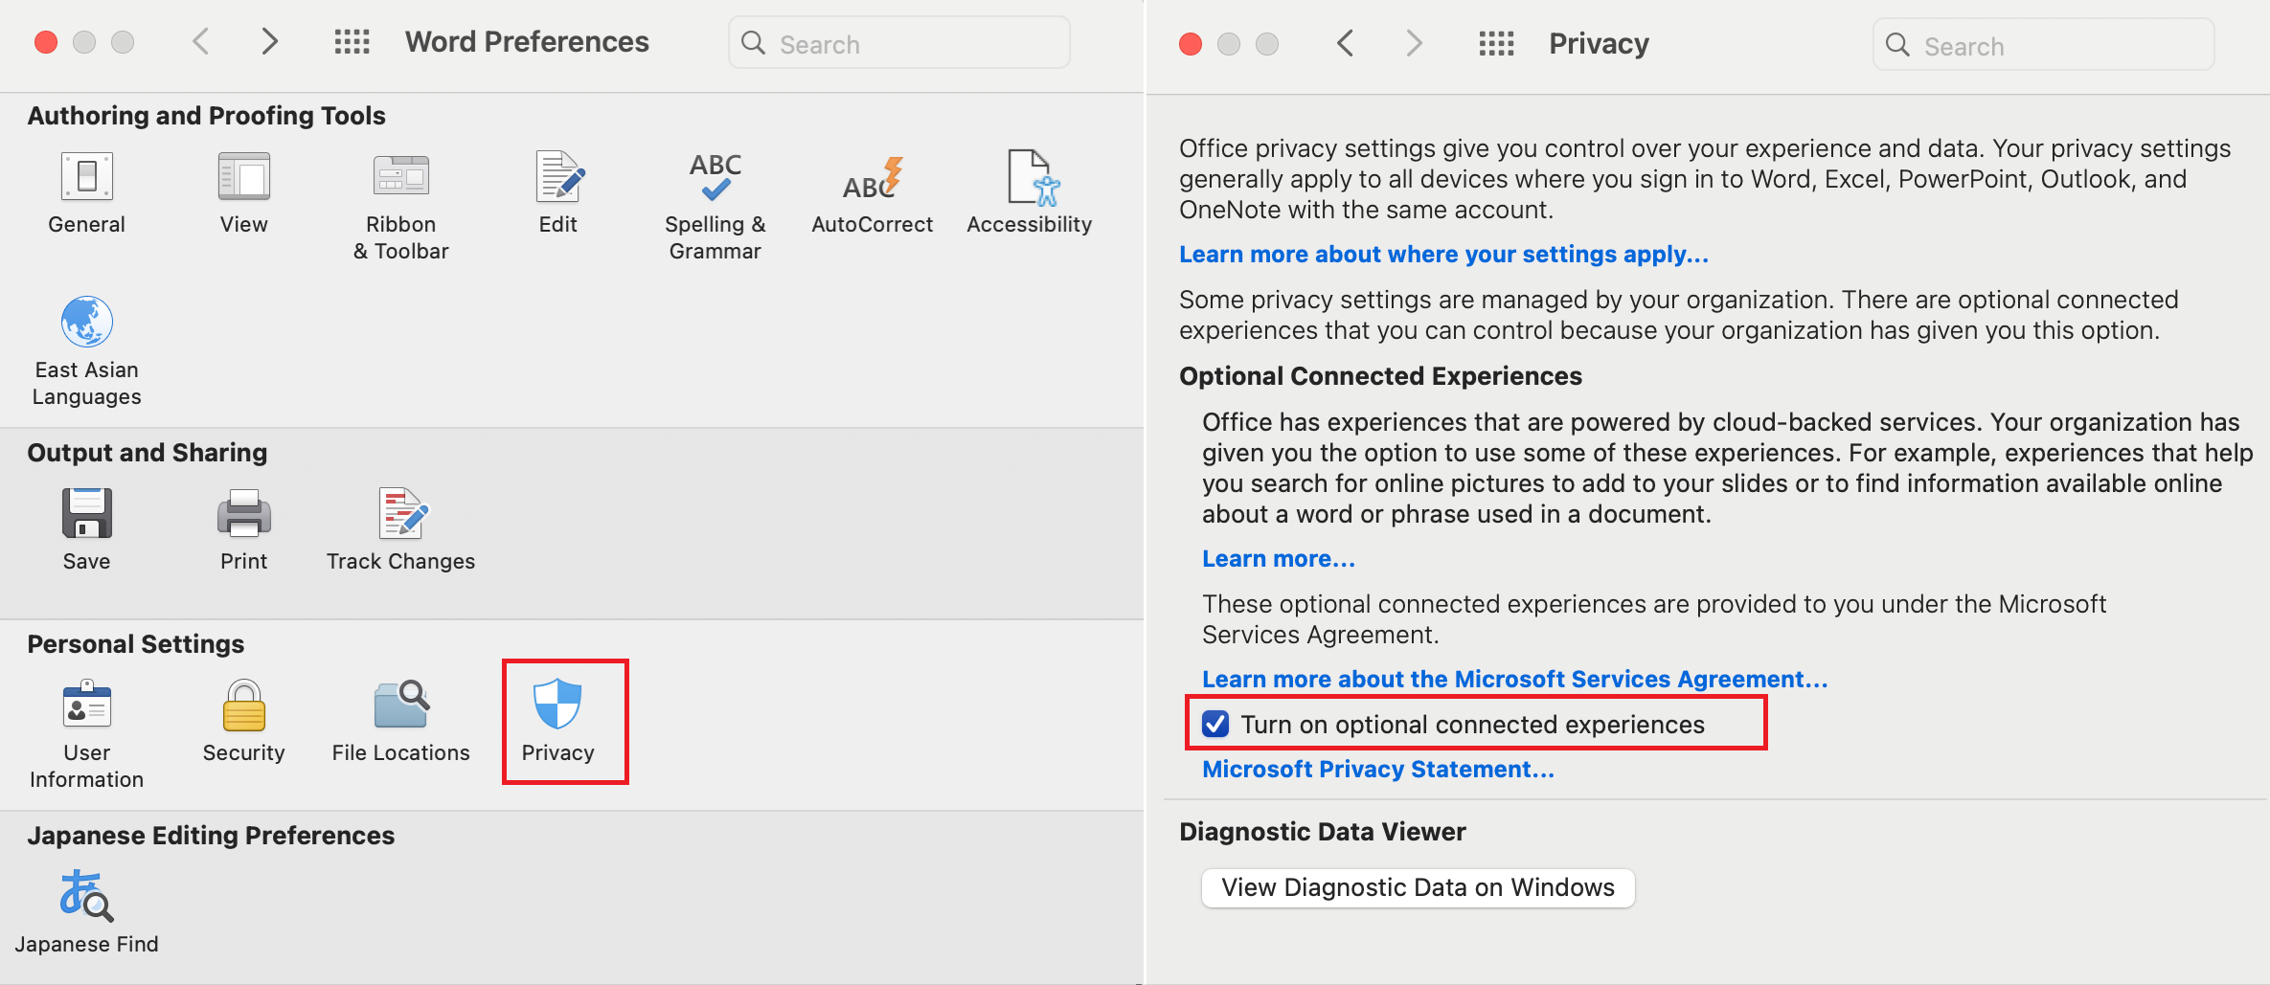Open the Learn more... link under Optional Connected Experiences
The image size is (2270, 985).
coord(1279,559)
